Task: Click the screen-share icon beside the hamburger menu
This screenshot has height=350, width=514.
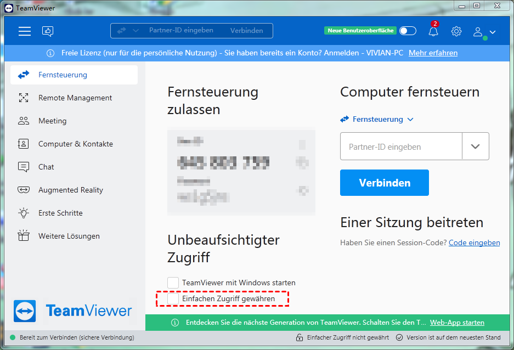Action: [x=48, y=31]
